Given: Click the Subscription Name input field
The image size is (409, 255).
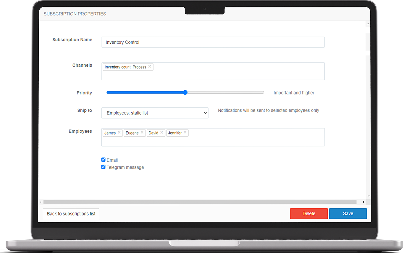Looking at the screenshot, I should [213, 42].
